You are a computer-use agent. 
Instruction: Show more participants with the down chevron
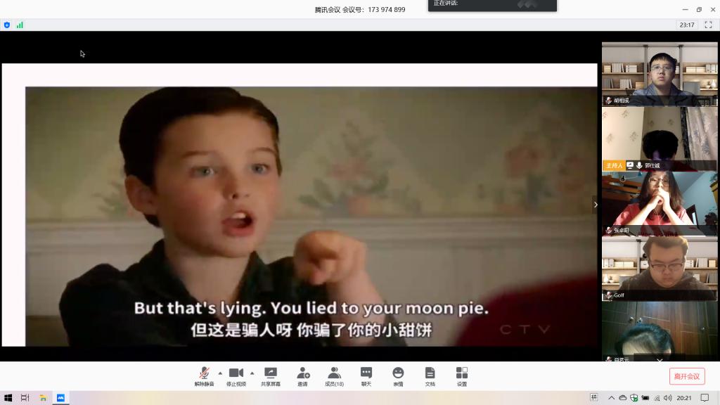pyautogui.click(x=660, y=360)
